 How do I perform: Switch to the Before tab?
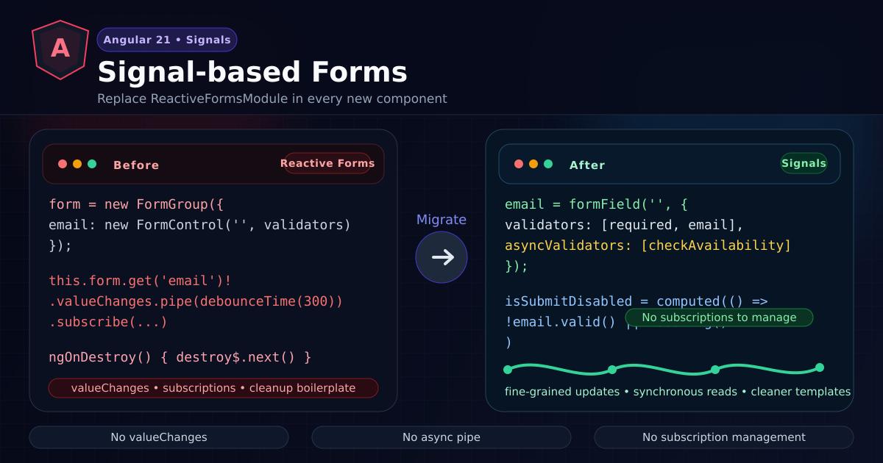[x=136, y=165]
